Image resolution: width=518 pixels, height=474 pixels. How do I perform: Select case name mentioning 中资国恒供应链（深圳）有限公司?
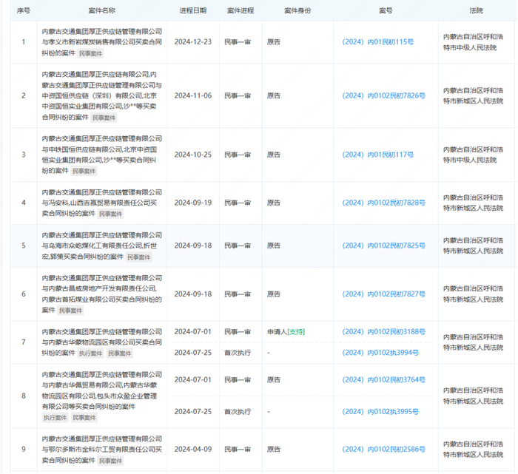[102, 95]
